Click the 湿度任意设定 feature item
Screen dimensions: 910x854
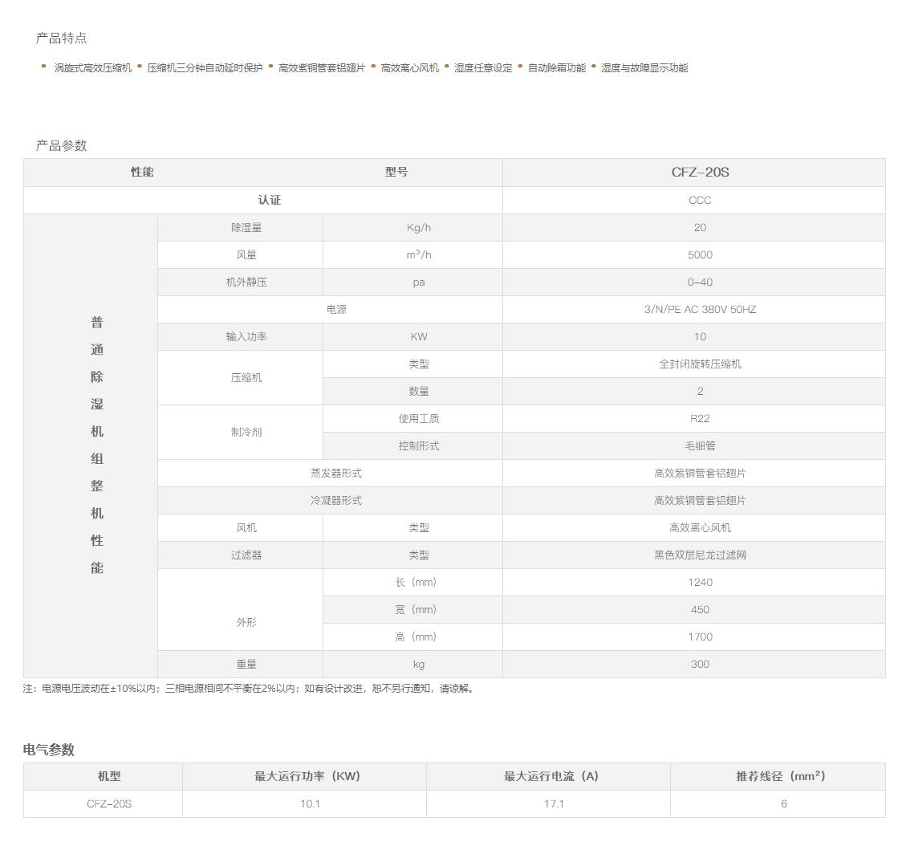[483, 68]
